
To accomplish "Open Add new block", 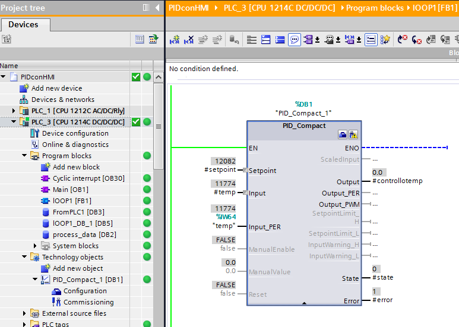I will point(76,167).
